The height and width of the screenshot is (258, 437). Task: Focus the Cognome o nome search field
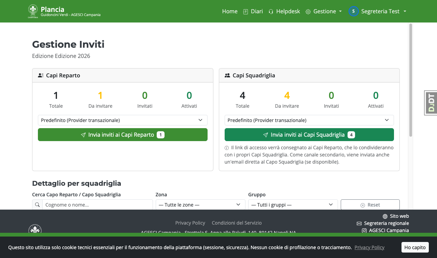tap(97, 205)
